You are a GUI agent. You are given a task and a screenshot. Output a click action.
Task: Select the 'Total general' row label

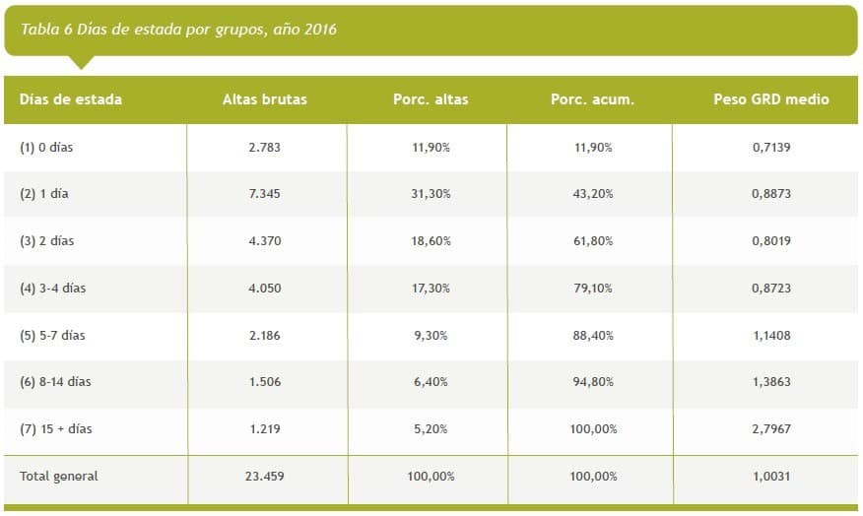click(59, 477)
